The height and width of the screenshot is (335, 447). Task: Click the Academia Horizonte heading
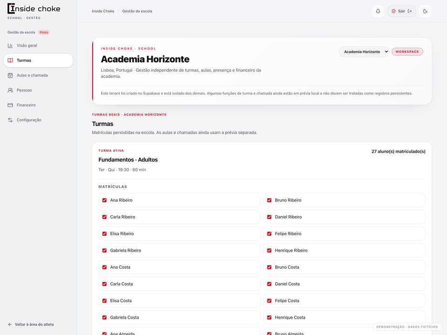coord(145,59)
